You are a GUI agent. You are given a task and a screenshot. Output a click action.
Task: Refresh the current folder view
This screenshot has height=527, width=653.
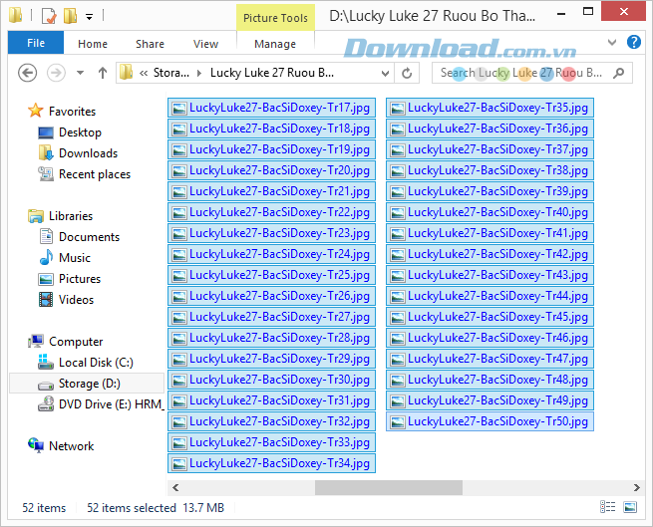[407, 74]
